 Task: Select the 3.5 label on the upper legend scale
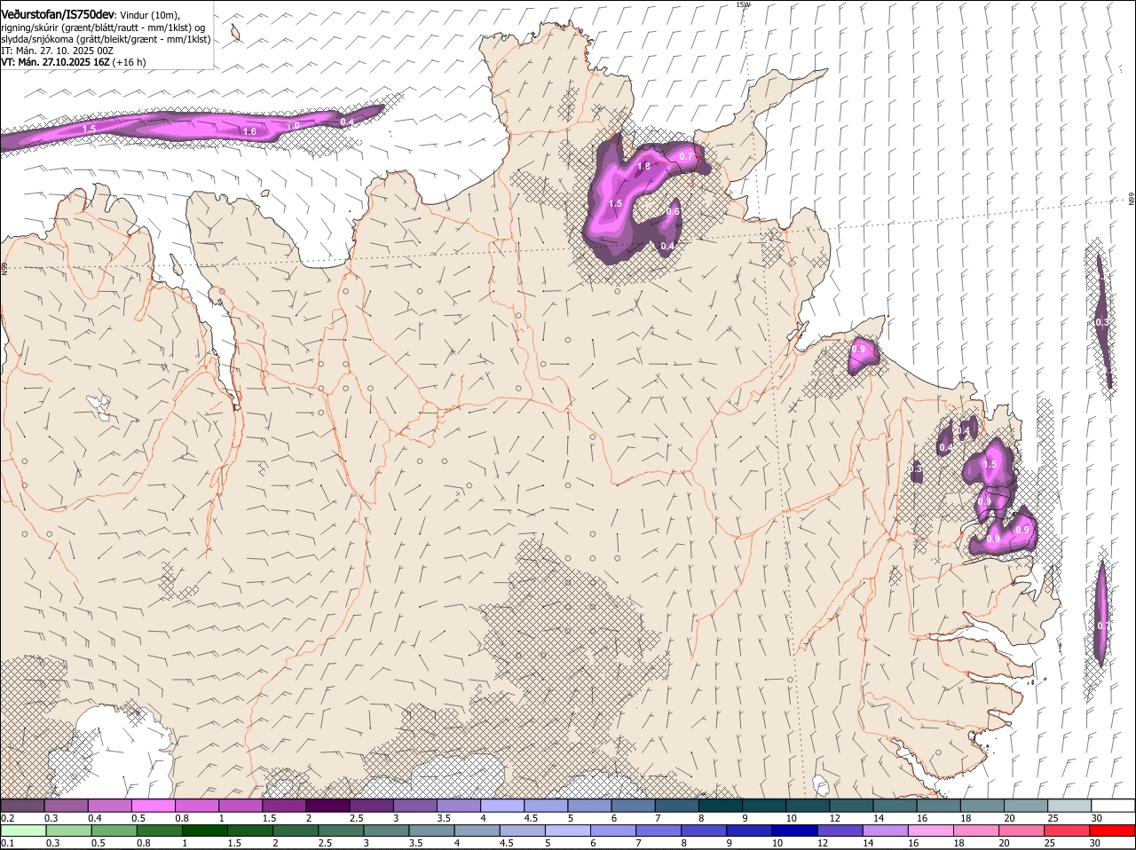444,818
